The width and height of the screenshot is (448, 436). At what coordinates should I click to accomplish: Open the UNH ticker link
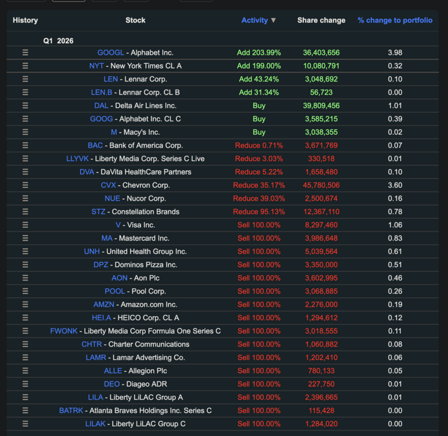pyautogui.click(x=92, y=251)
